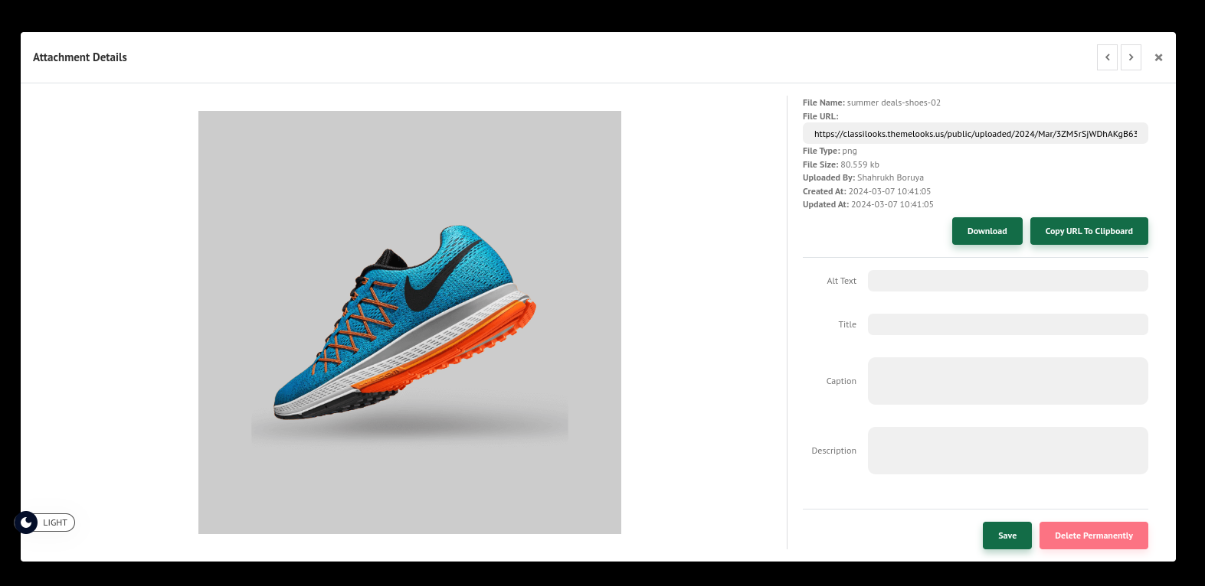Click the Alt Text field label

[841, 281]
